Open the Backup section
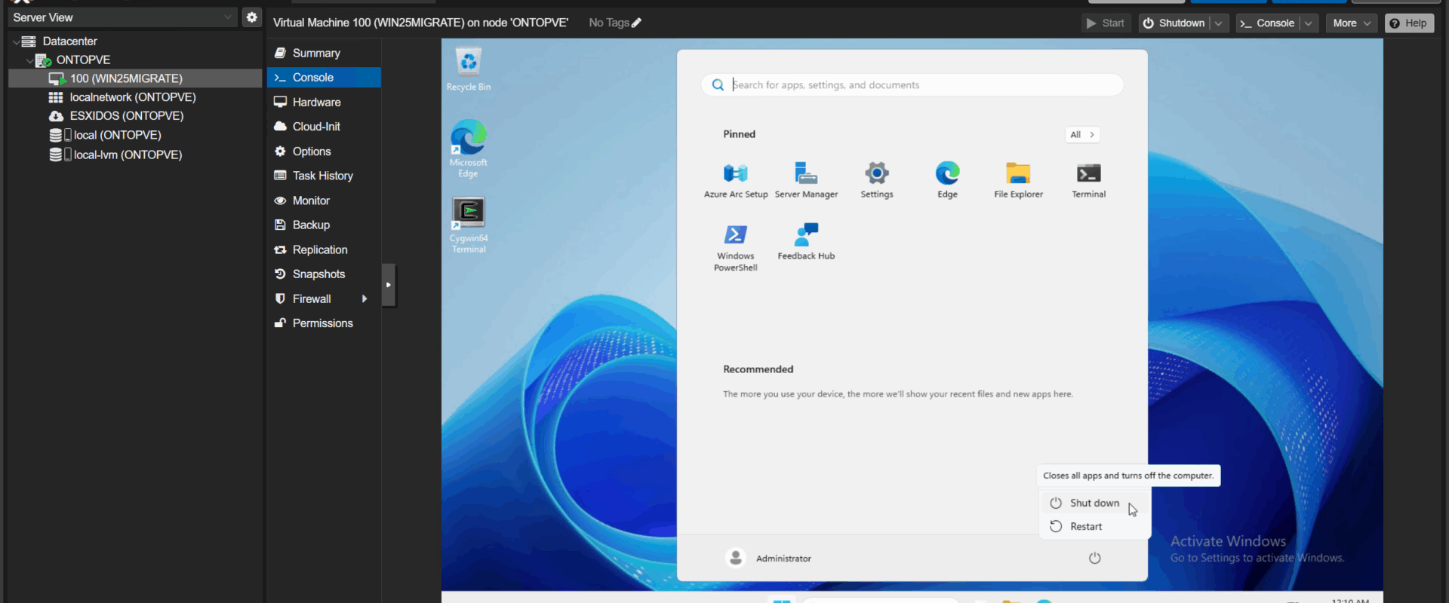The image size is (1449, 603). 324,225
